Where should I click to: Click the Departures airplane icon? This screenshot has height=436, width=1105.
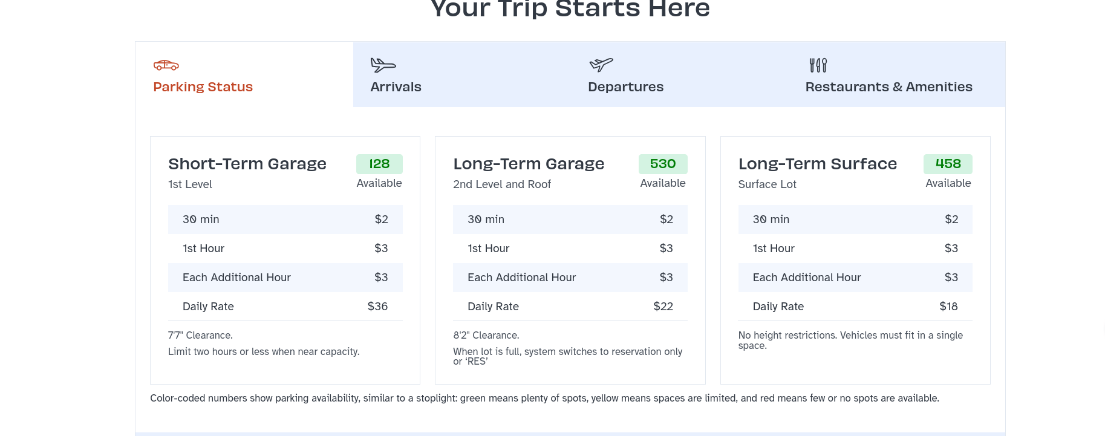601,64
